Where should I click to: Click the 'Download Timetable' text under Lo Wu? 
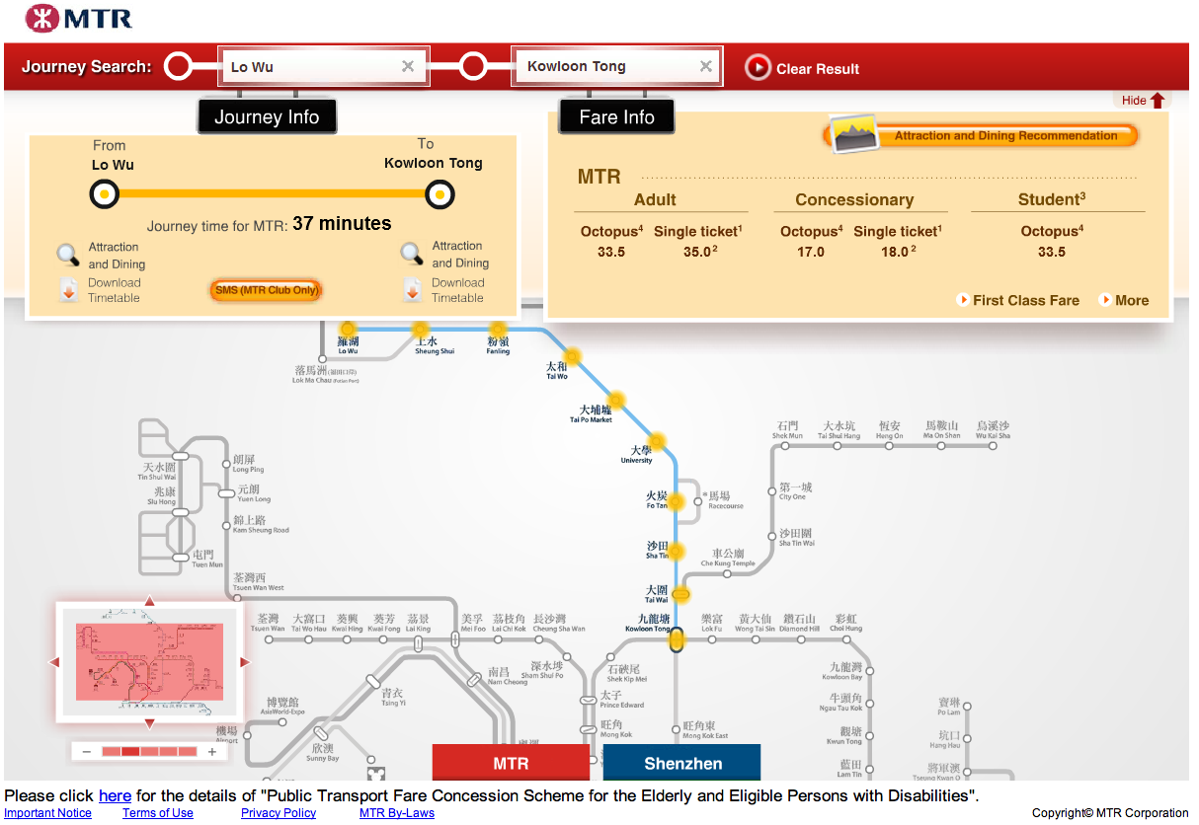pos(115,290)
